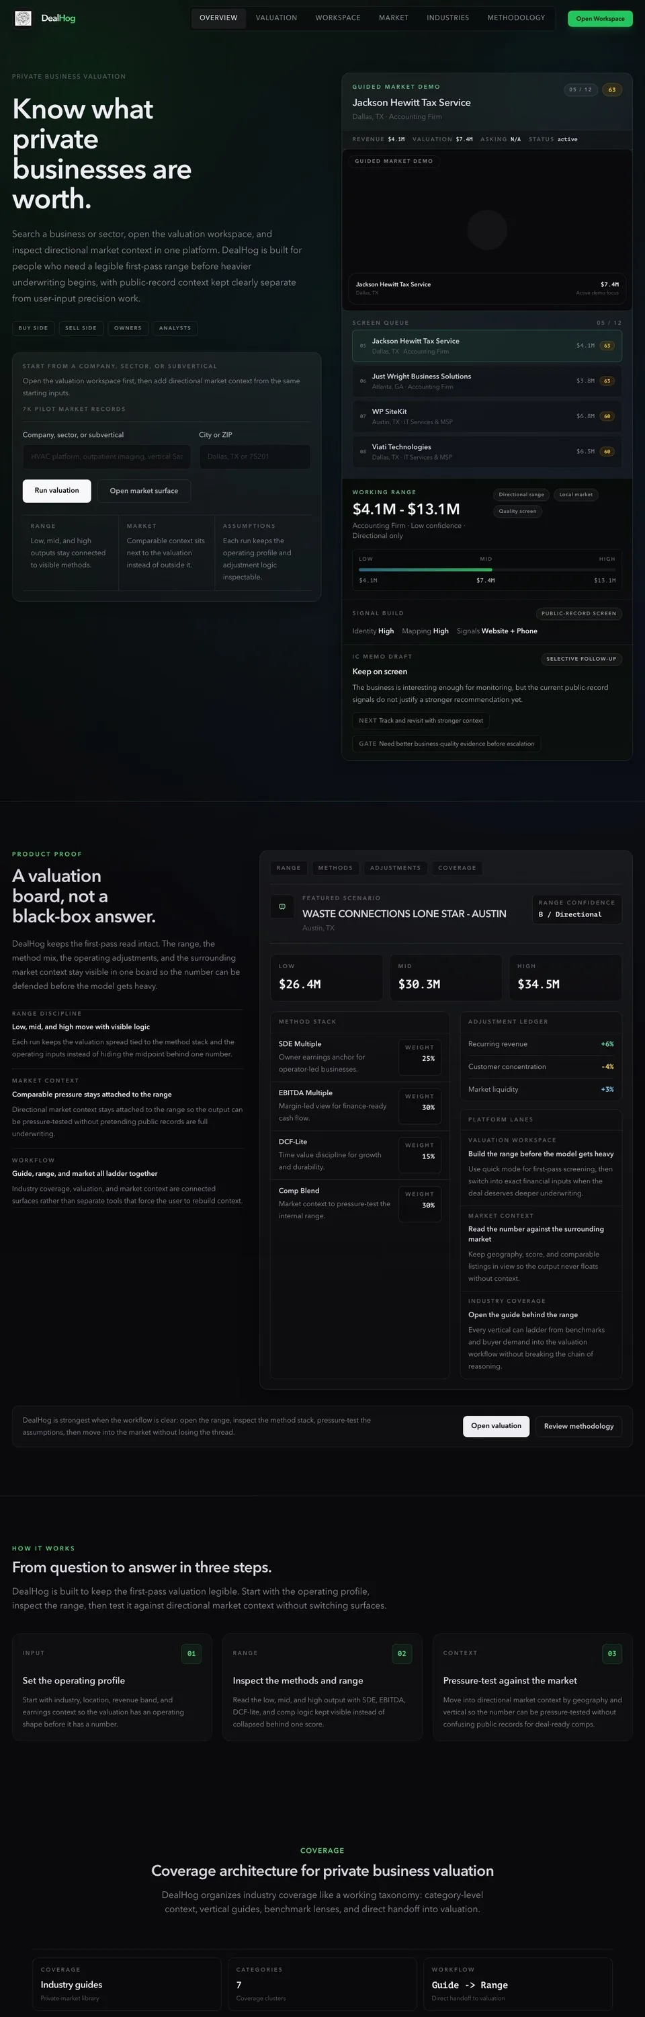Screen dimensions: 645x2017
Task: Click the City or ZIP input field
Action: [255, 457]
